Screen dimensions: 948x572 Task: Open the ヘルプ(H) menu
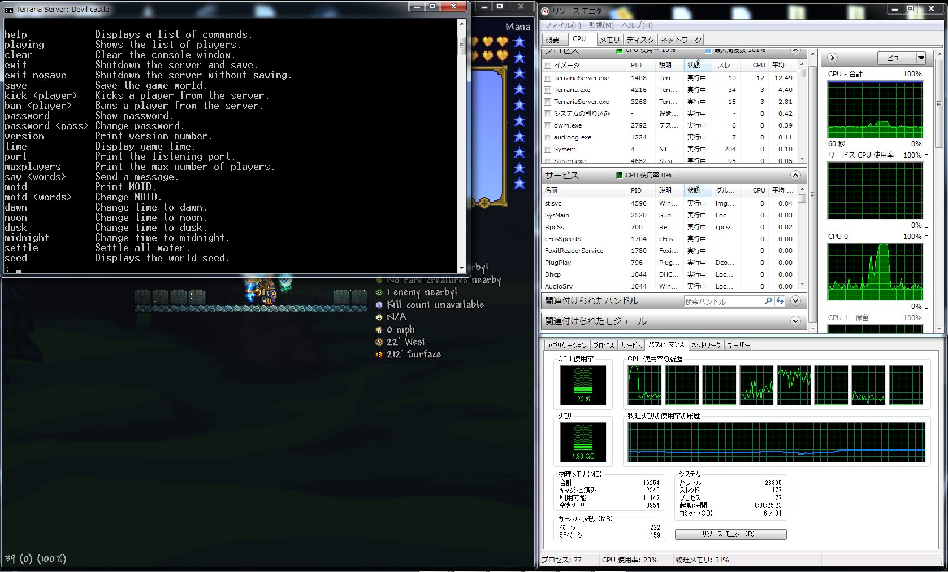637,25
